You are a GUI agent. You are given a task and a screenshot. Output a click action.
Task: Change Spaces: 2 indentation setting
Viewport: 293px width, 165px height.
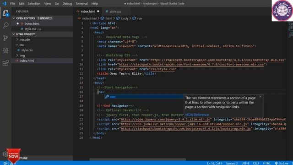[232, 163]
